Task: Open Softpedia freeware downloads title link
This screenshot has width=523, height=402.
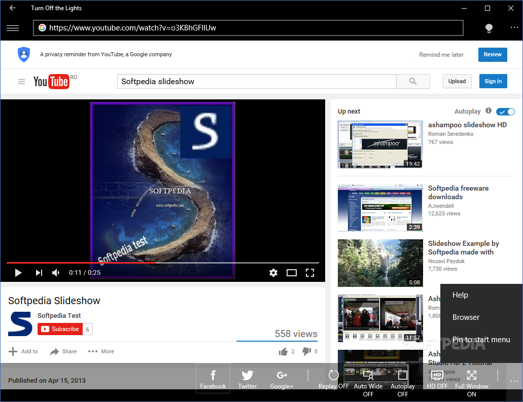Action: tap(458, 193)
